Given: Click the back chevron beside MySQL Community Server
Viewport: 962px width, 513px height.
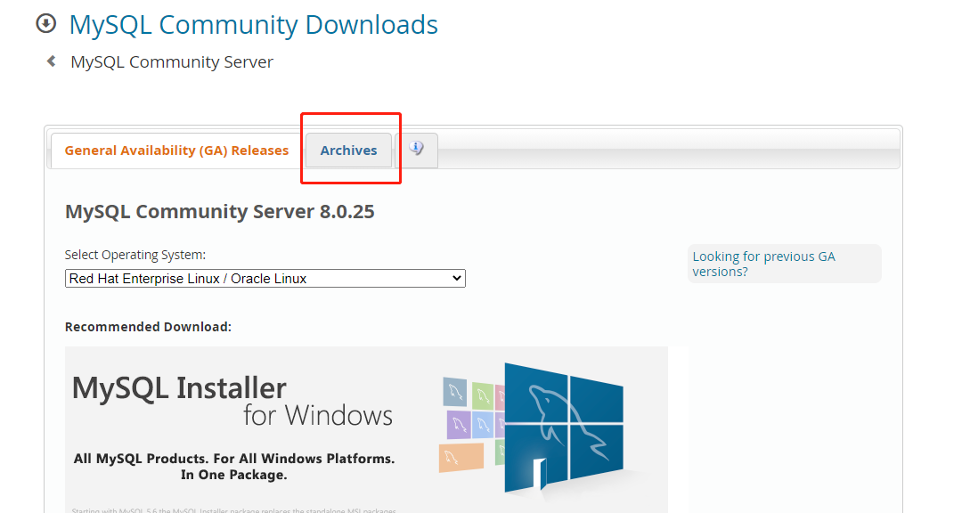Looking at the screenshot, I should coord(52,61).
